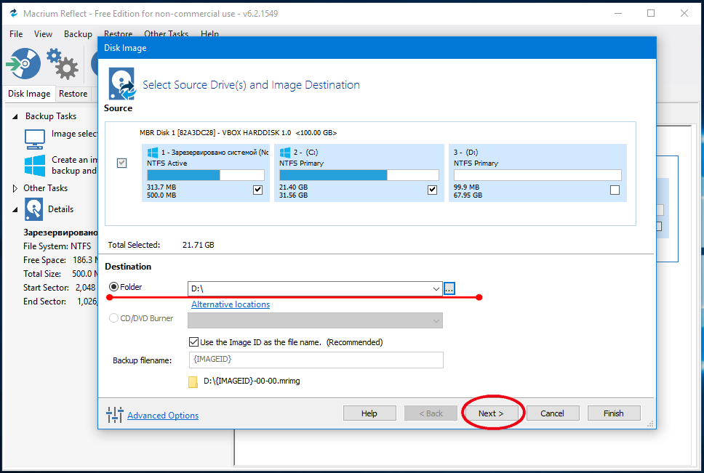
Task: Click the monitor icon beside 'Image selected'
Action: pyautogui.click(x=35, y=139)
